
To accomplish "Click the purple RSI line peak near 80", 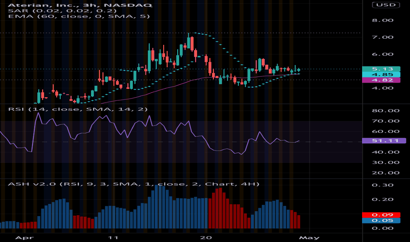I will [38, 113].
